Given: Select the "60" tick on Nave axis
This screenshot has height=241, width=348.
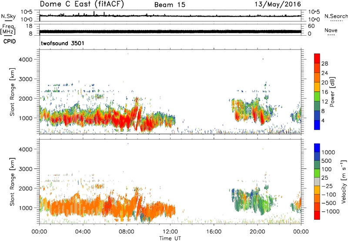Looking at the screenshot, I should pos(311,26).
